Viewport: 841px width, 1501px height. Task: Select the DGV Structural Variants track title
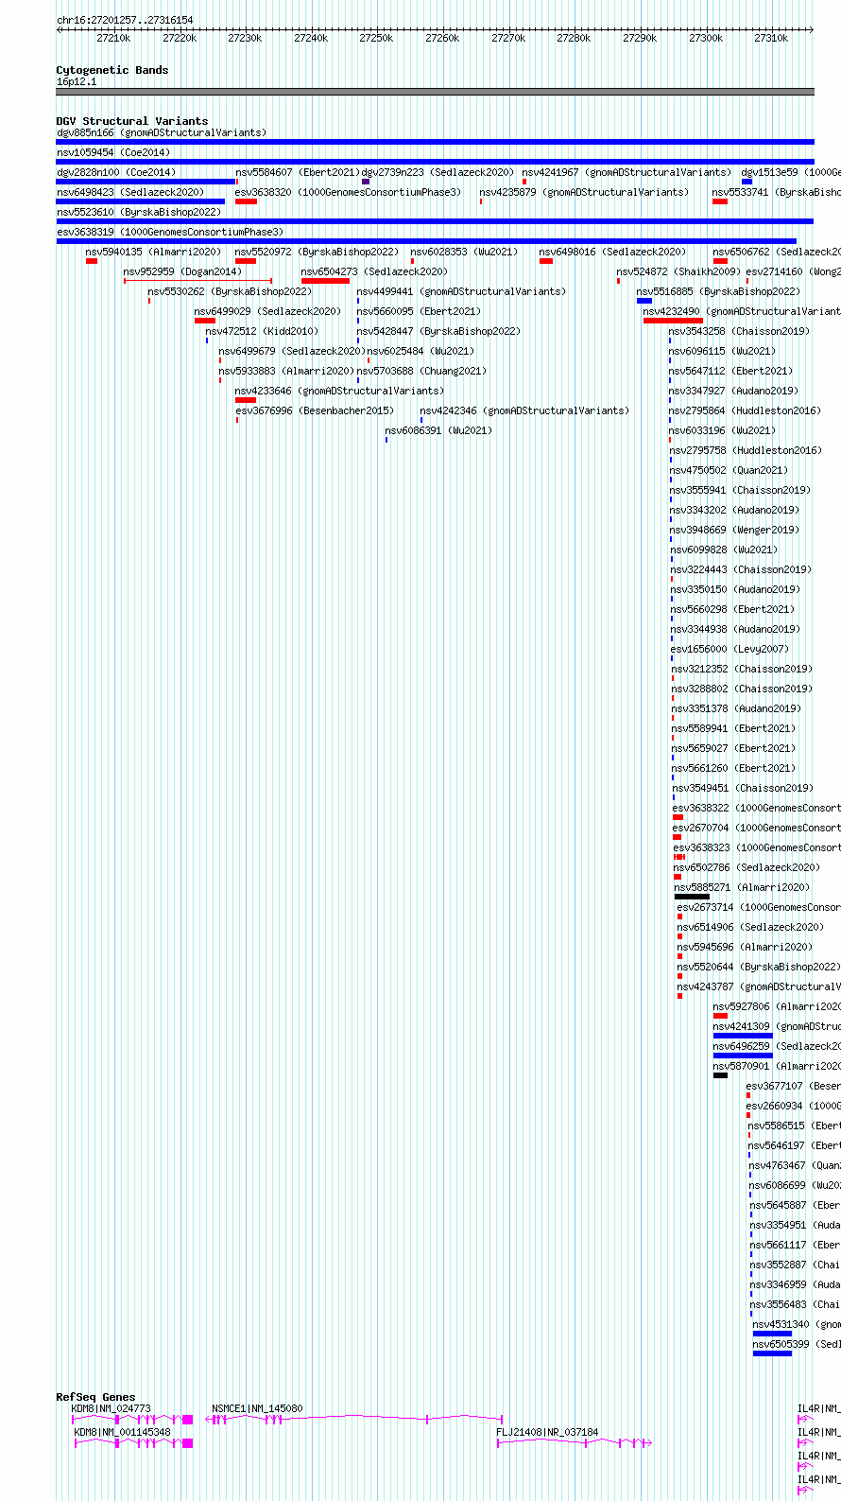(132, 121)
